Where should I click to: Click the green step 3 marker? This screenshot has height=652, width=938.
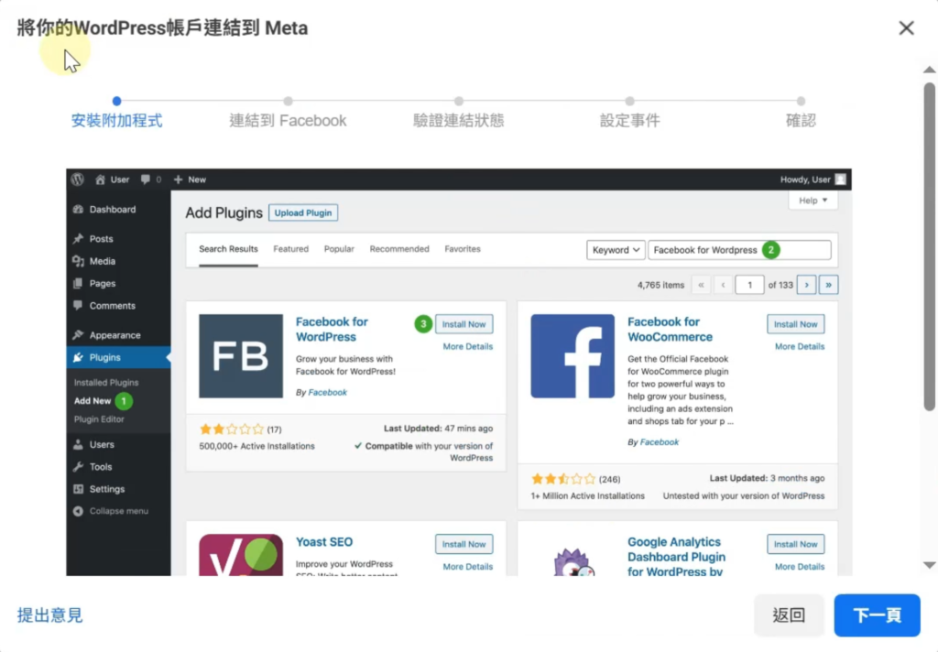point(422,324)
